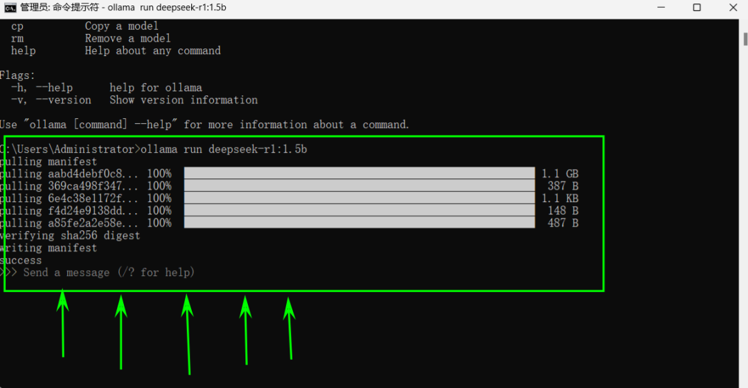Click the 'Remove a model' description
Screen dimensions: 748x388
point(128,39)
